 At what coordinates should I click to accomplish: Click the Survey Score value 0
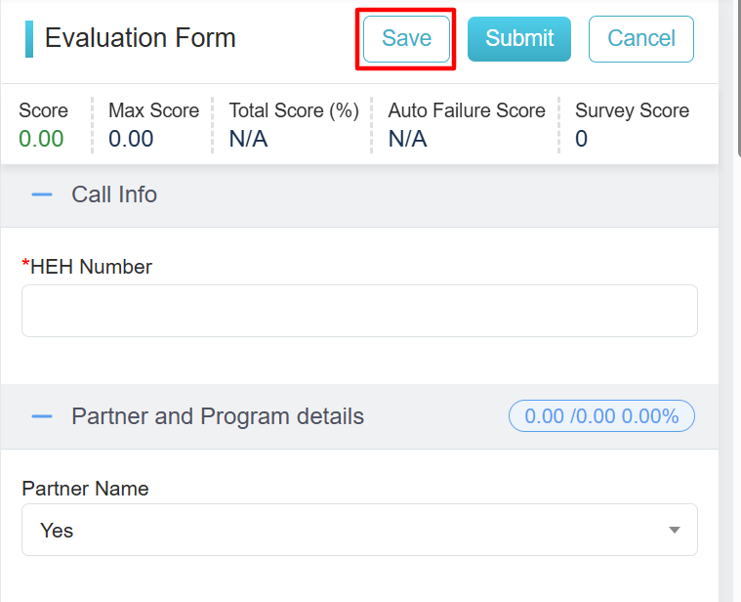click(581, 139)
